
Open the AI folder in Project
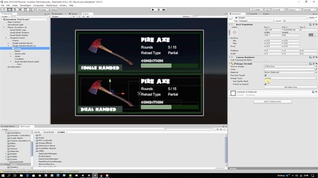click(39, 135)
